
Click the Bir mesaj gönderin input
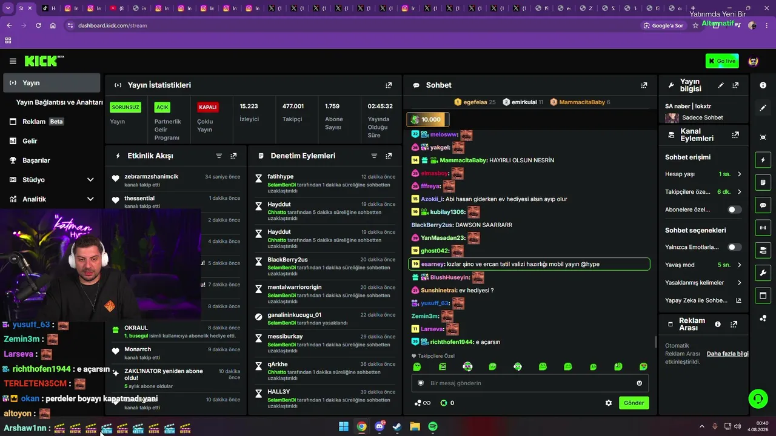coord(530,383)
